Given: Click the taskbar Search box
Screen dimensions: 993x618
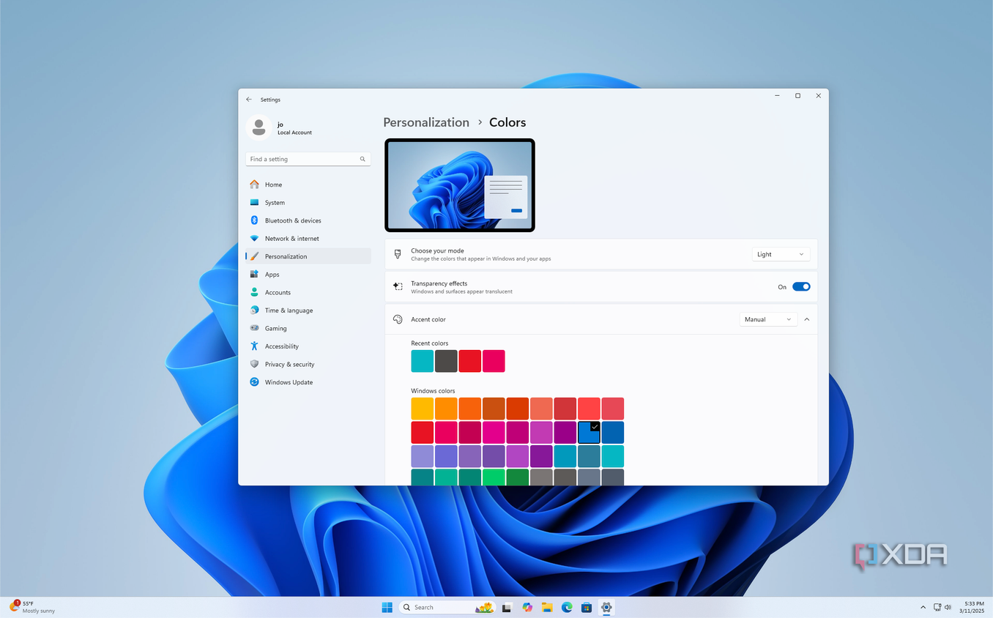Looking at the screenshot, I should click(x=447, y=607).
